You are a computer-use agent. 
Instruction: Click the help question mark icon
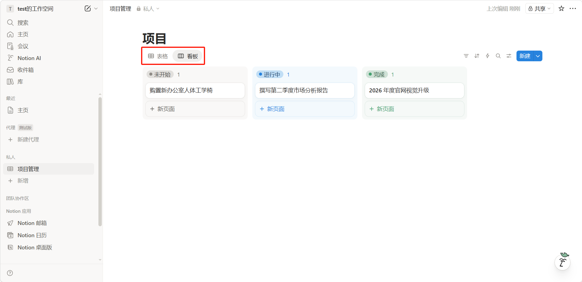[10, 273]
